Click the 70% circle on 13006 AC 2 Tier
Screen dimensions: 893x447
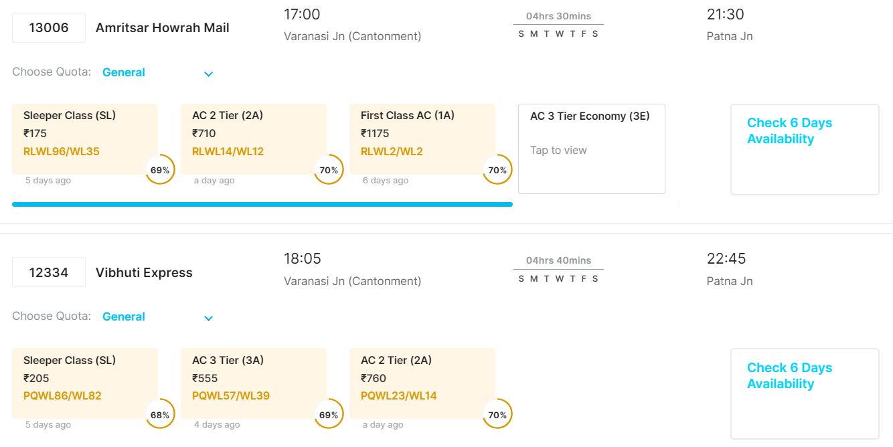pos(329,170)
